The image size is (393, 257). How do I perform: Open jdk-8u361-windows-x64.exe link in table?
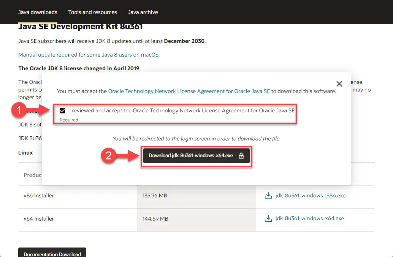(309, 218)
